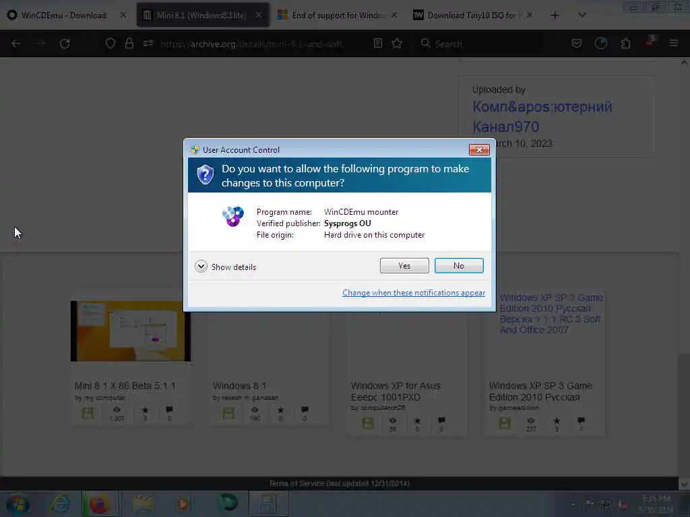Open site permissions icon in address bar

click(148, 44)
